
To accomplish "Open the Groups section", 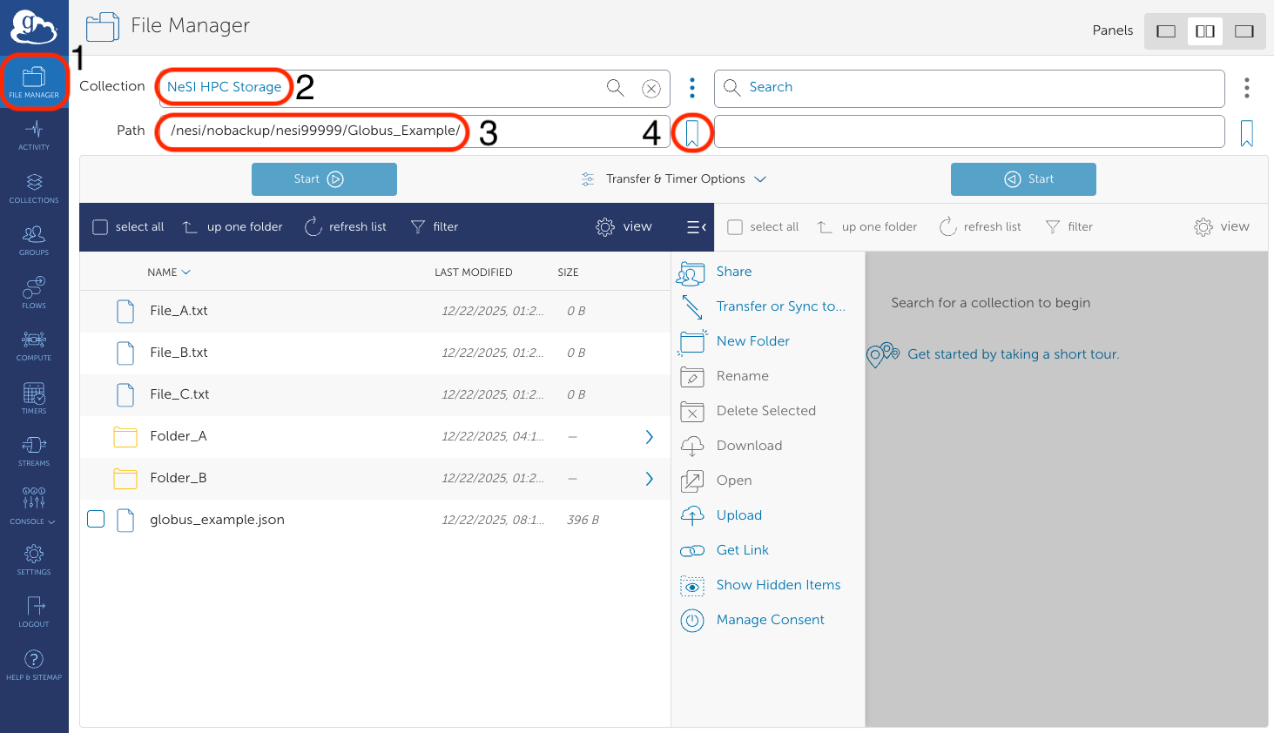I will [34, 240].
